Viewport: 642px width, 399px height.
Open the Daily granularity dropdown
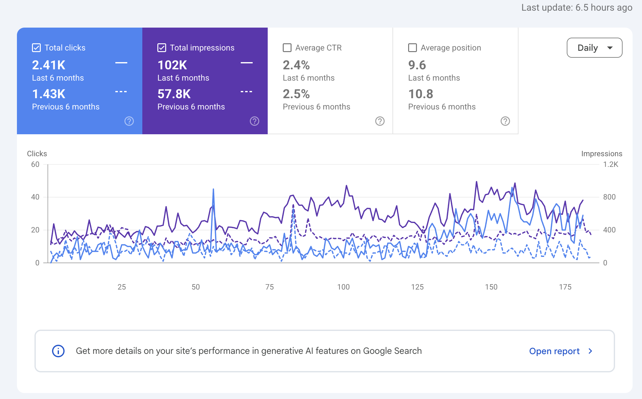click(595, 48)
